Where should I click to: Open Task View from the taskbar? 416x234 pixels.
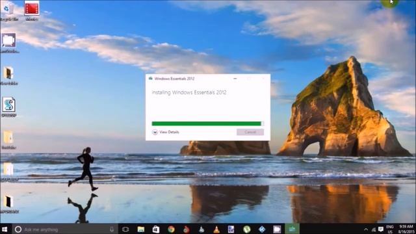pos(125,229)
